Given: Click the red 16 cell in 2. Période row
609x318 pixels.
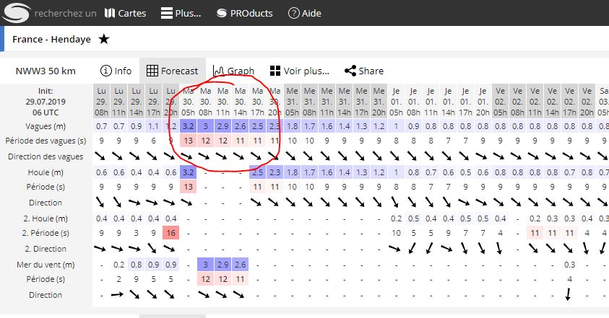Looking at the screenshot, I should pos(171,233).
